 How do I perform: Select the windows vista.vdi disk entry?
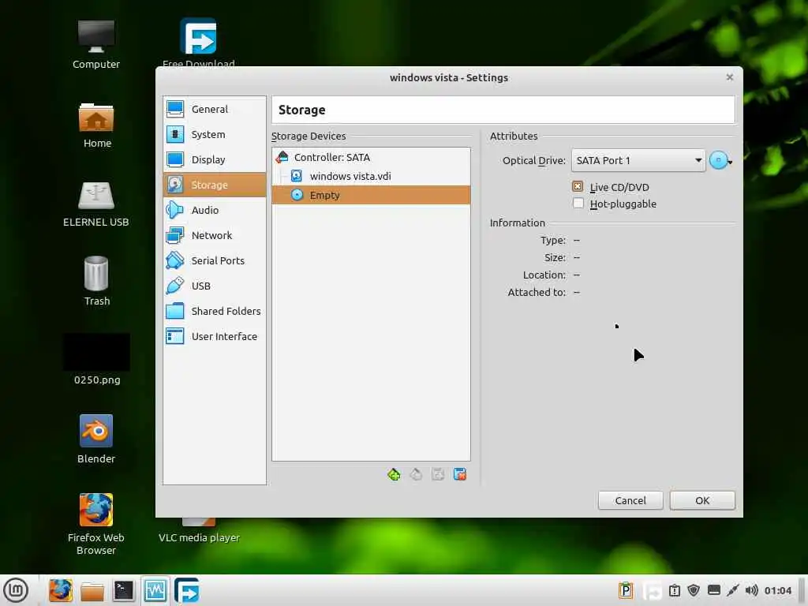(x=371, y=176)
